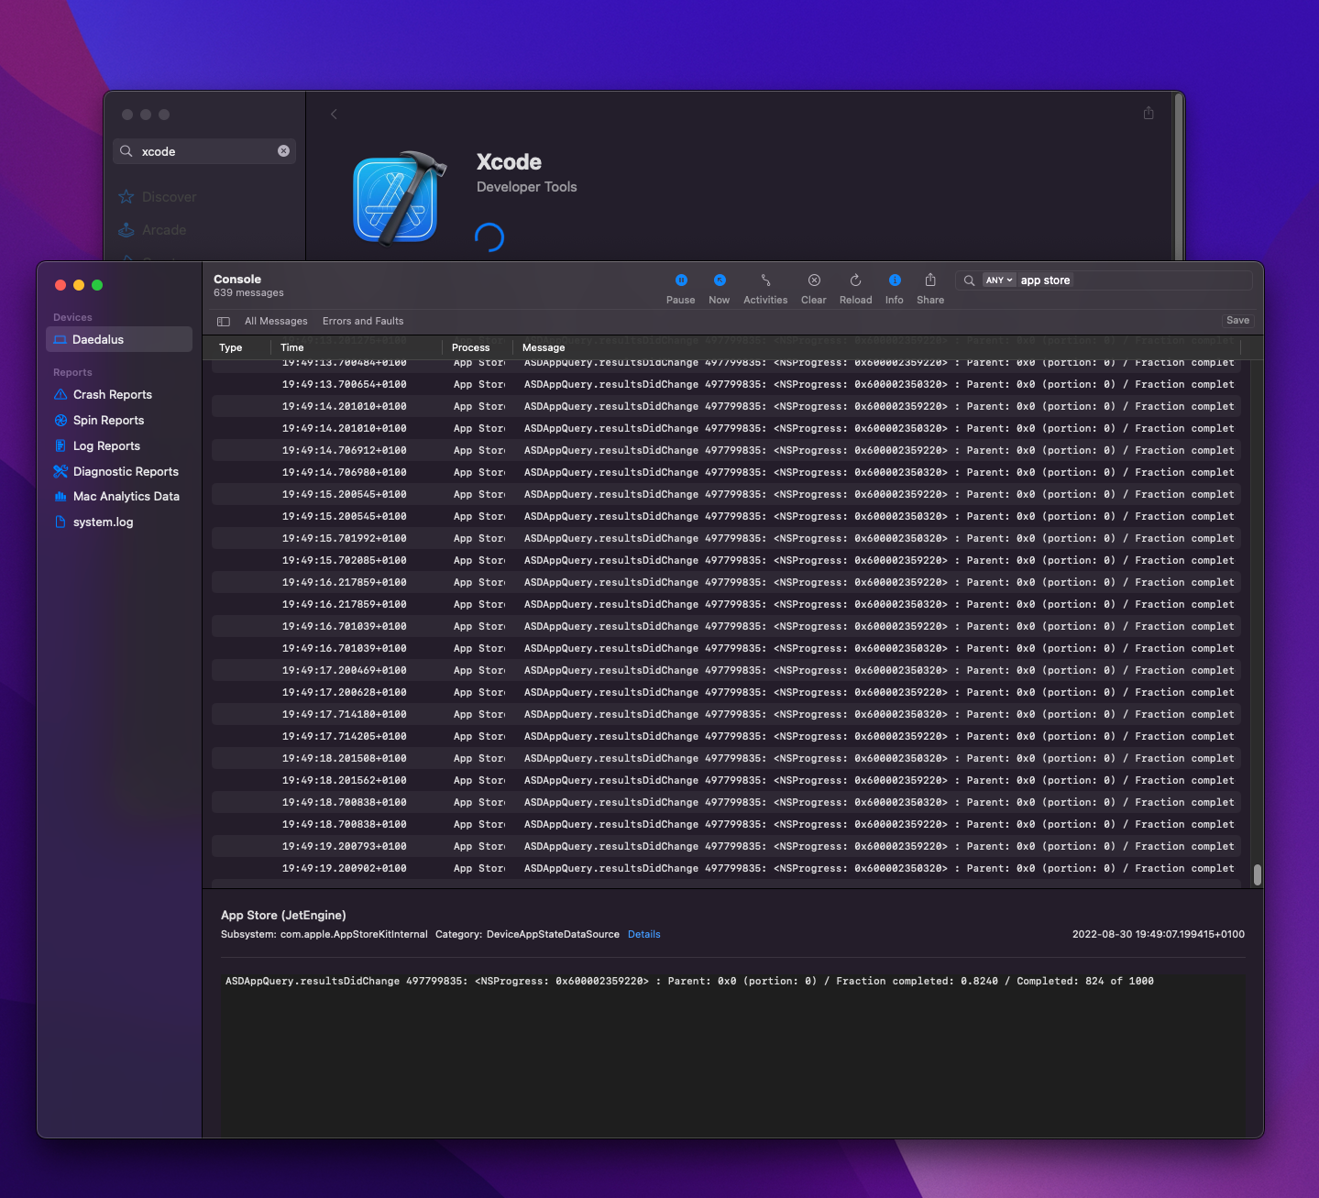Save the current search filter

click(x=1237, y=321)
